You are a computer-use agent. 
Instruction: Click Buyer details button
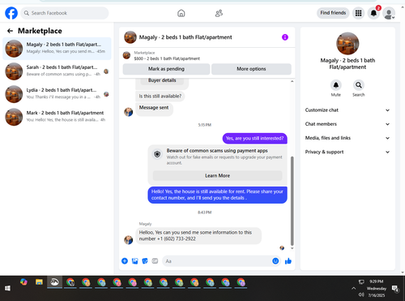point(162,80)
